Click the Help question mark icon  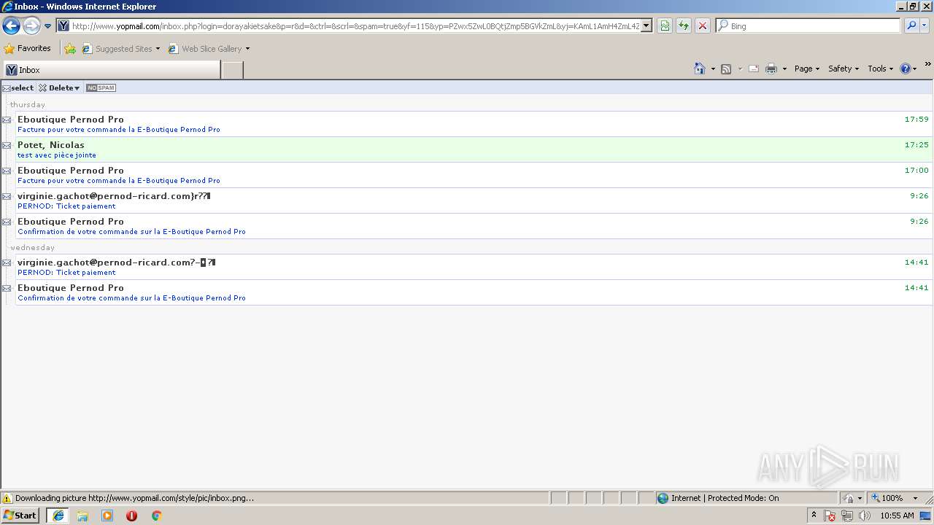[906, 69]
